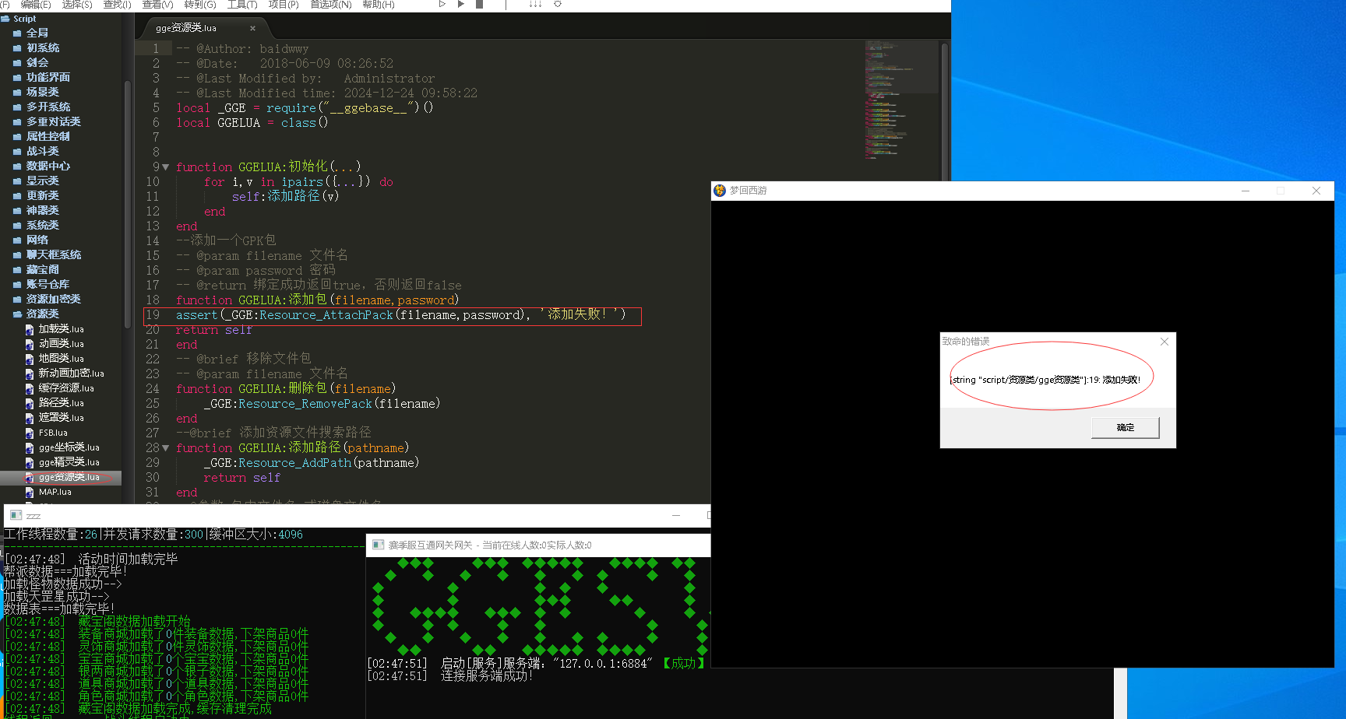The height and width of the screenshot is (719, 1346).
Task: Click the outlined play/run toolbar icon
Action: [x=442, y=4]
